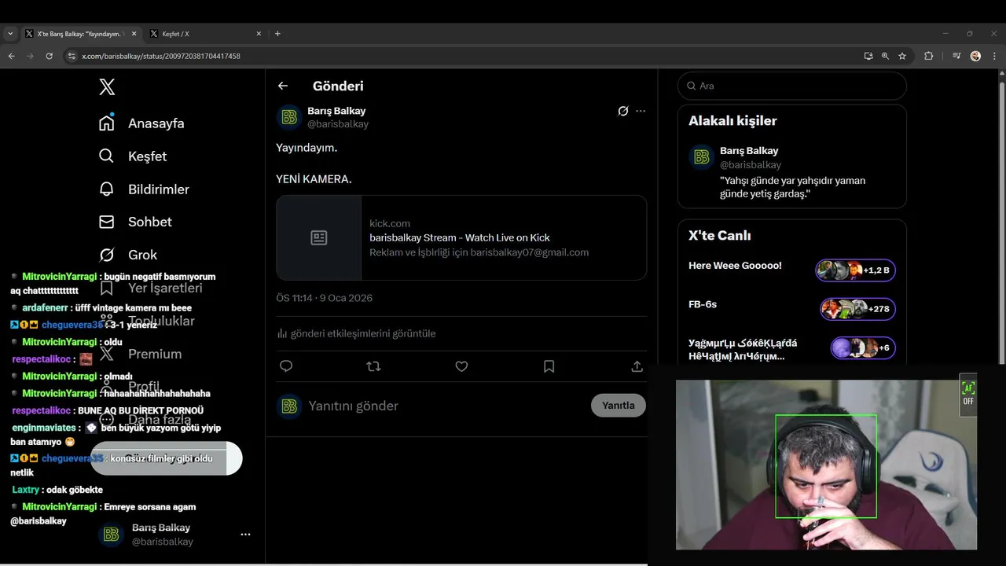Click the +1,2 B listeners badge
The height and width of the screenshot is (566, 1006).
coord(856,270)
